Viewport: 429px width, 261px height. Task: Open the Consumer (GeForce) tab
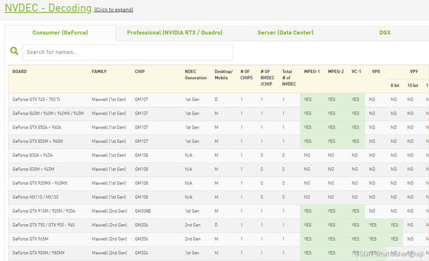[x=60, y=32]
